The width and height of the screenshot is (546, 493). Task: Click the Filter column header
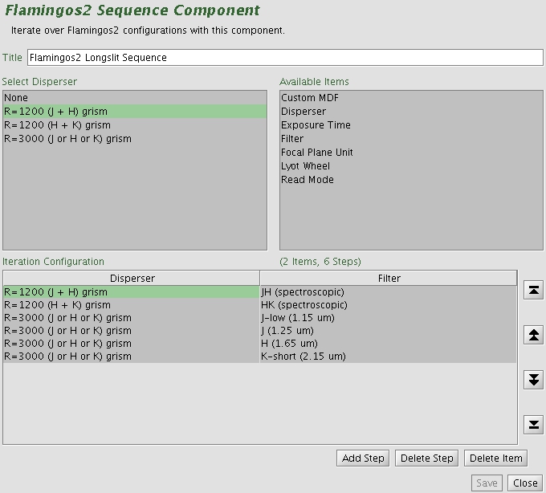tap(389, 278)
